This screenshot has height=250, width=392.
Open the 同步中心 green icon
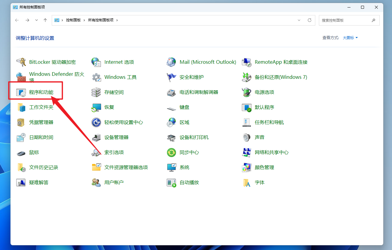171,153
